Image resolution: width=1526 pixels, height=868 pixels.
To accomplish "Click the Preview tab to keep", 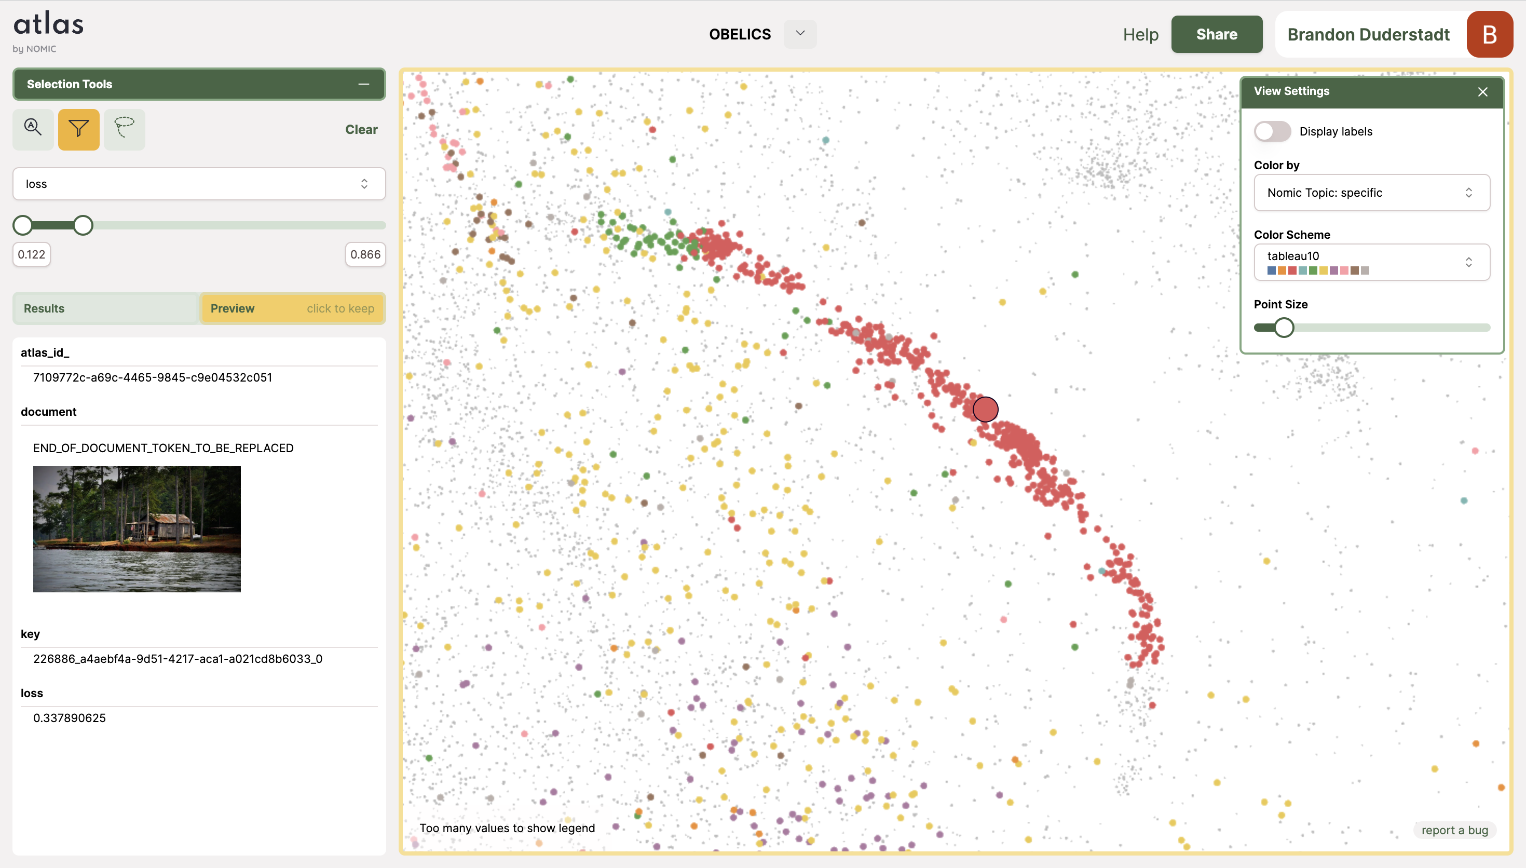I will 292,308.
